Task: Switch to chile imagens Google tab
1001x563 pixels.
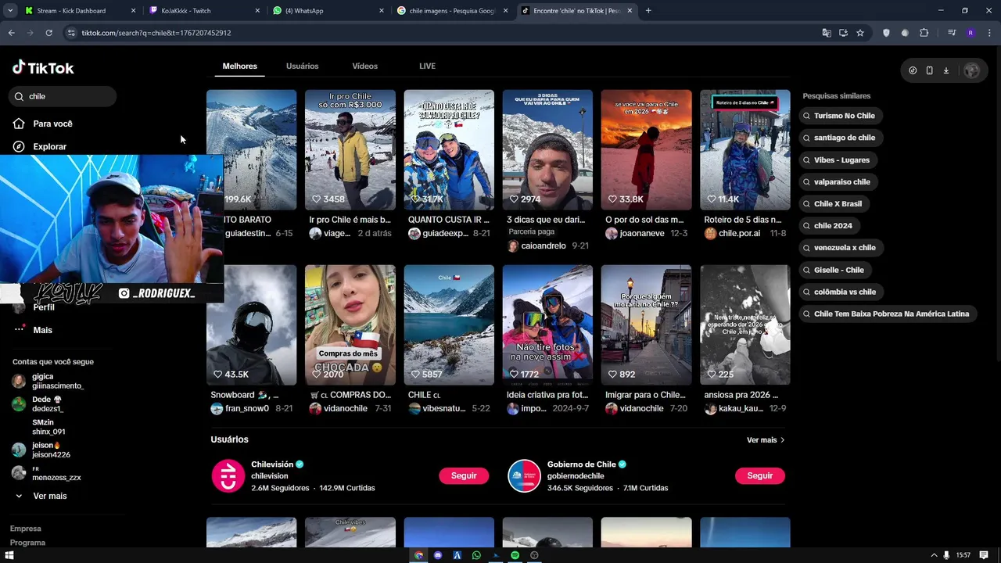Action: (451, 11)
